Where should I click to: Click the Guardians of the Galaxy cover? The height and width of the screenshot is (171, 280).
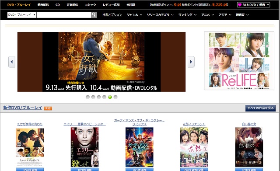click(139, 147)
